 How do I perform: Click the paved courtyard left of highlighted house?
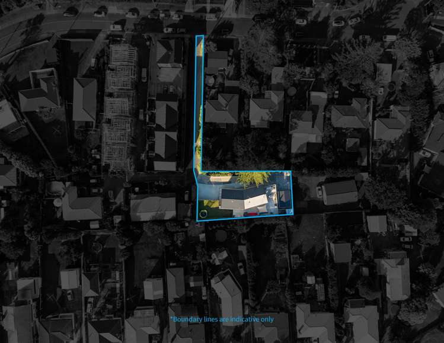pos(207,191)
